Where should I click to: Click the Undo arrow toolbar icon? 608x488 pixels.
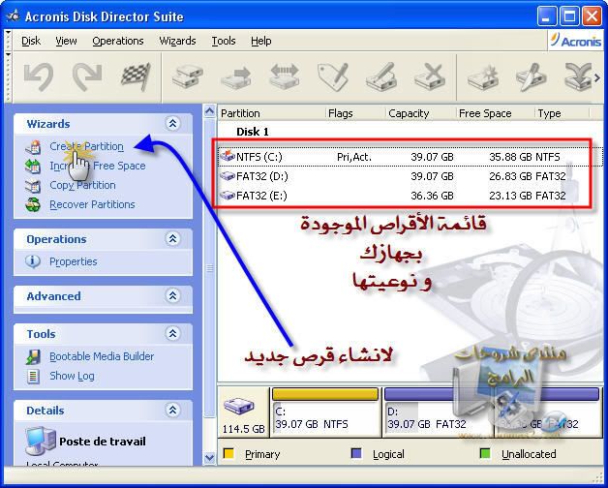39,77
